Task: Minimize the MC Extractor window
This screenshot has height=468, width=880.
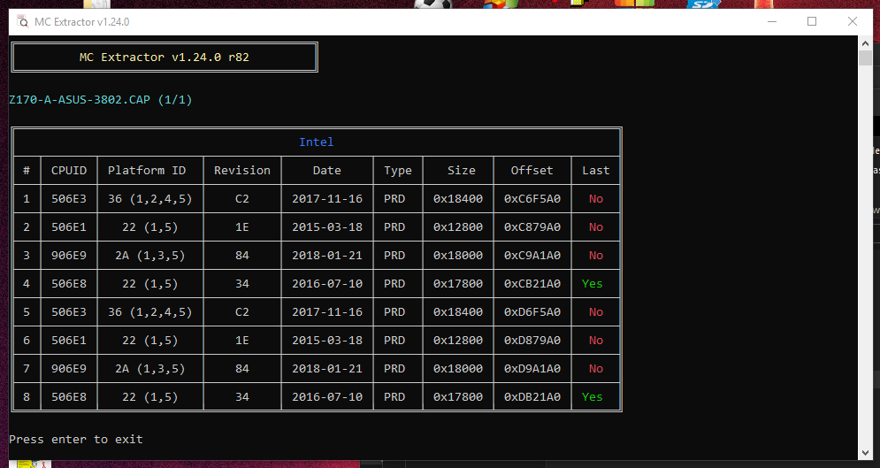Action: (772, 22)
